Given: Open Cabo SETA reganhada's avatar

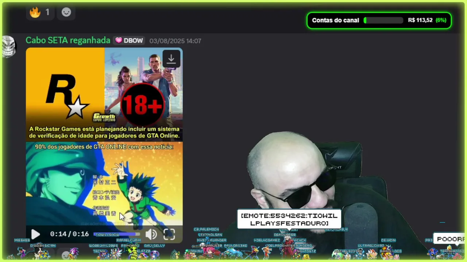Looking at the screenshot, I should [8, 47].
